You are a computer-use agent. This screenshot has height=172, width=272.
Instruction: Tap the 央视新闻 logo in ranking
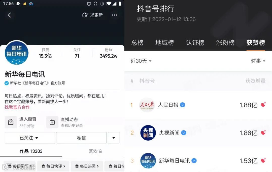point(148,133)
